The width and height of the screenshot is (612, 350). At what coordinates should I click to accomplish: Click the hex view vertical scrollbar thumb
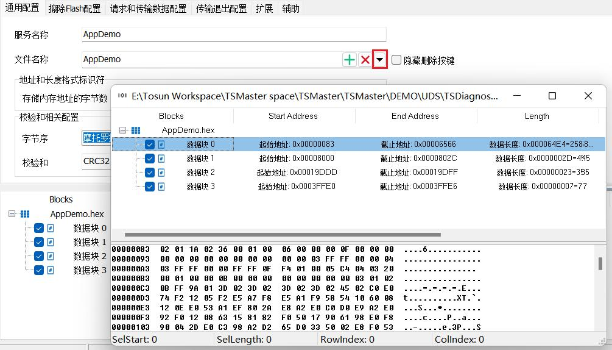(x=600, y=263)
